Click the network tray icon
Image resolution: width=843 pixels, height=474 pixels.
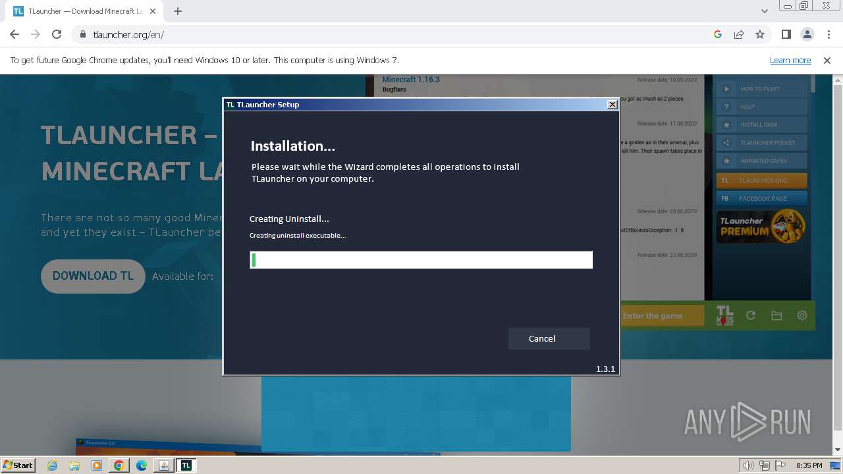coord(765,465)
